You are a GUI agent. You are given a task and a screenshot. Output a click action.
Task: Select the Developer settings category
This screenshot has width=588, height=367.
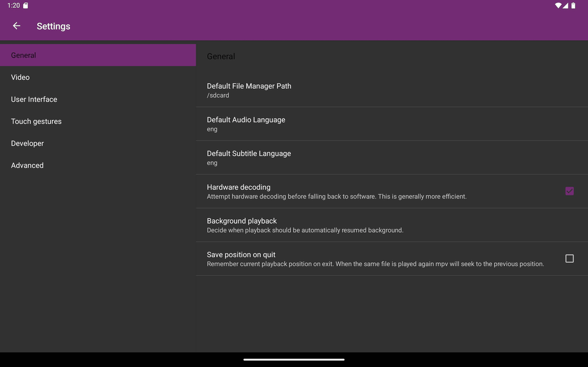tap(98, 143)
